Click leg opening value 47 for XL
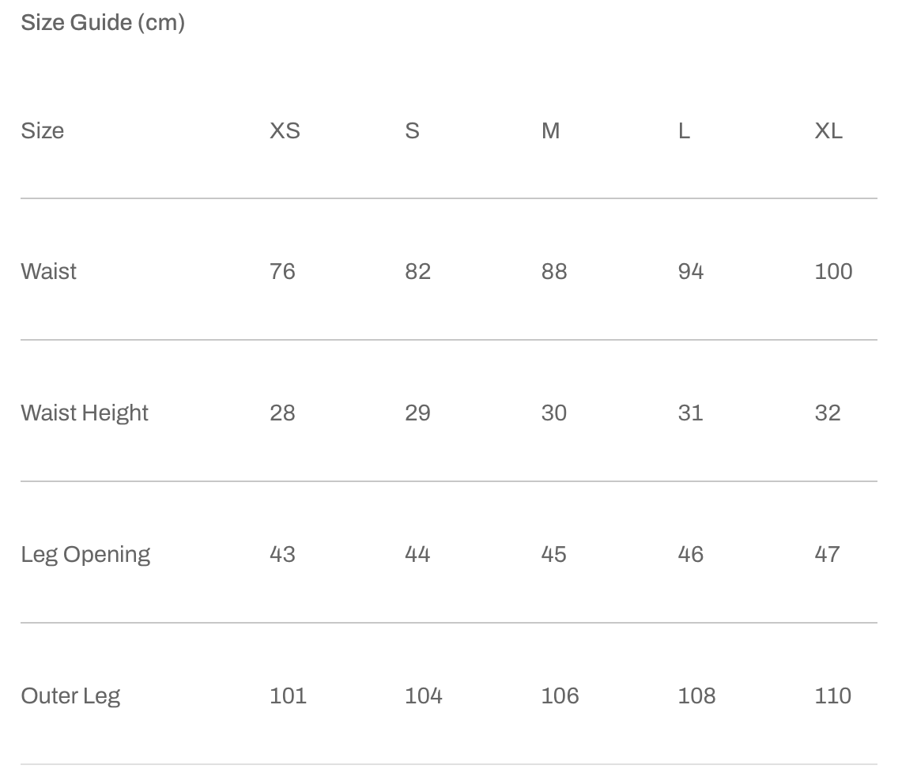917x784 pixels. [827, 554]
